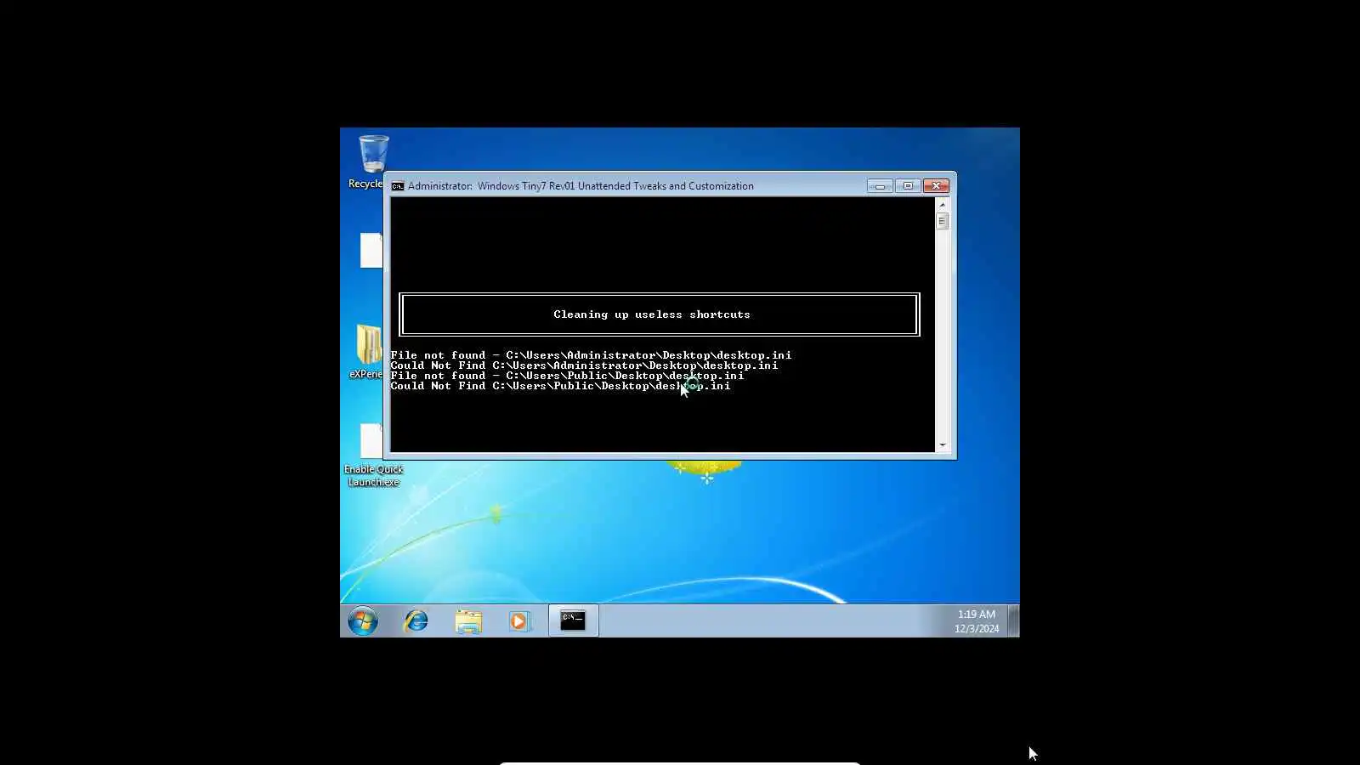Open the Windows Start menu orb
This screenshot has height=765, width=1360.
pos(363,621)
